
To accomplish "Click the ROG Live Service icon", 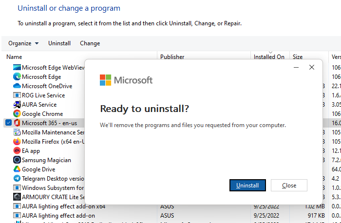I will pyautogui.click(x=17, y=95).
